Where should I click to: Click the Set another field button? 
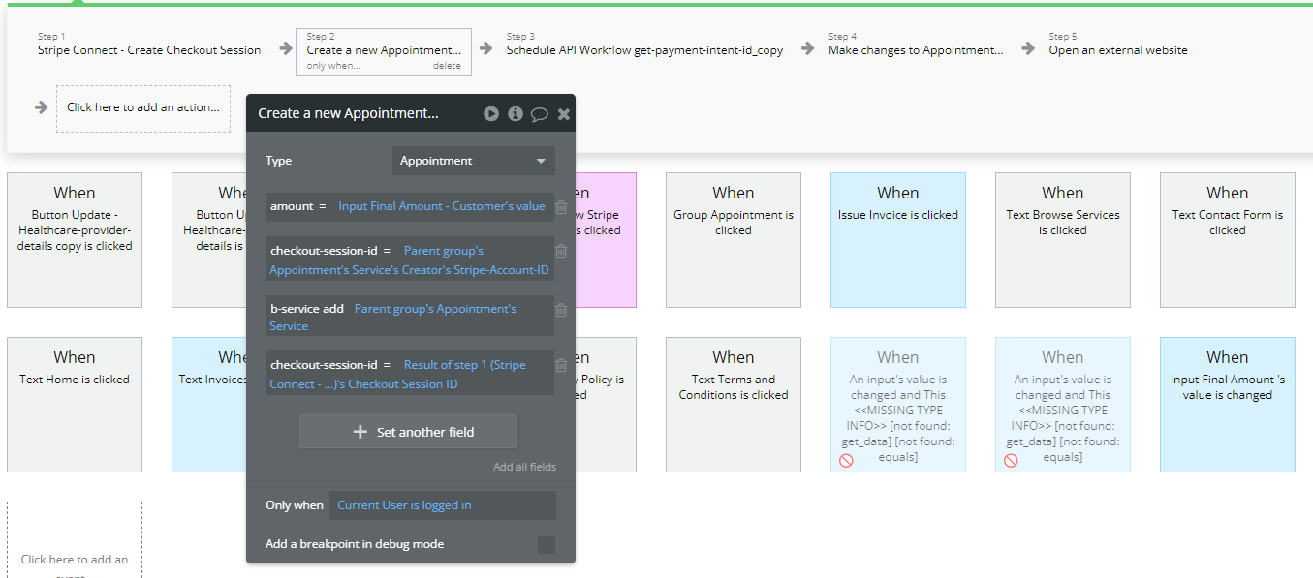[408, 432]
